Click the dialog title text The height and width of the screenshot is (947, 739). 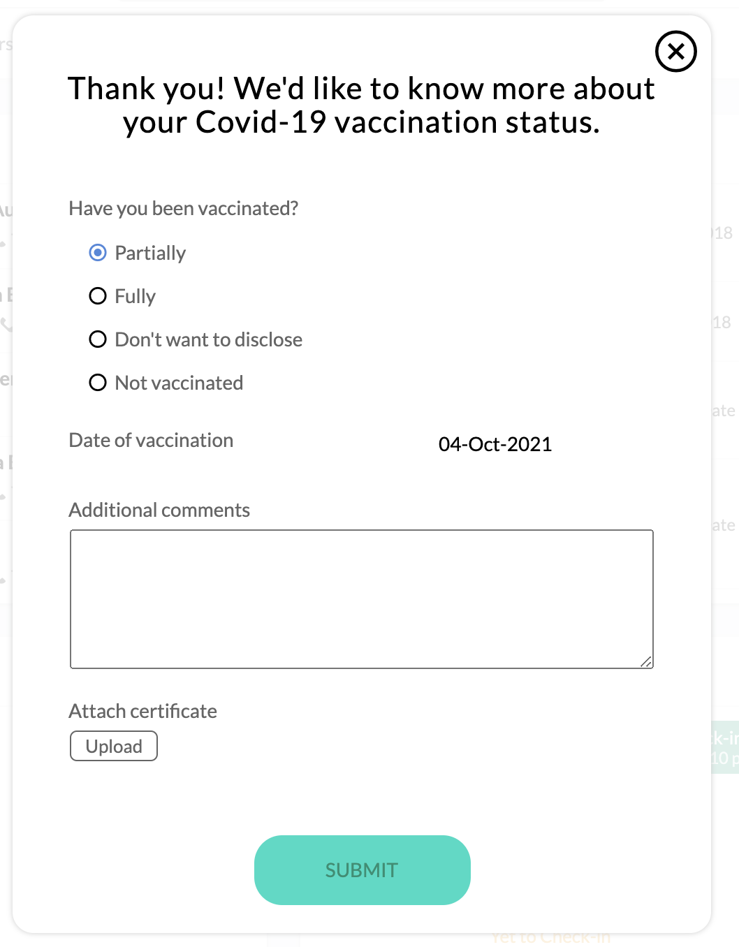click(x=362, y=105)
